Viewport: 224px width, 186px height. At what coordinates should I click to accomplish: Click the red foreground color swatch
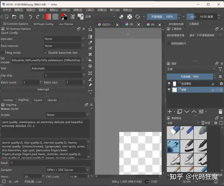(x=62, y=15)
